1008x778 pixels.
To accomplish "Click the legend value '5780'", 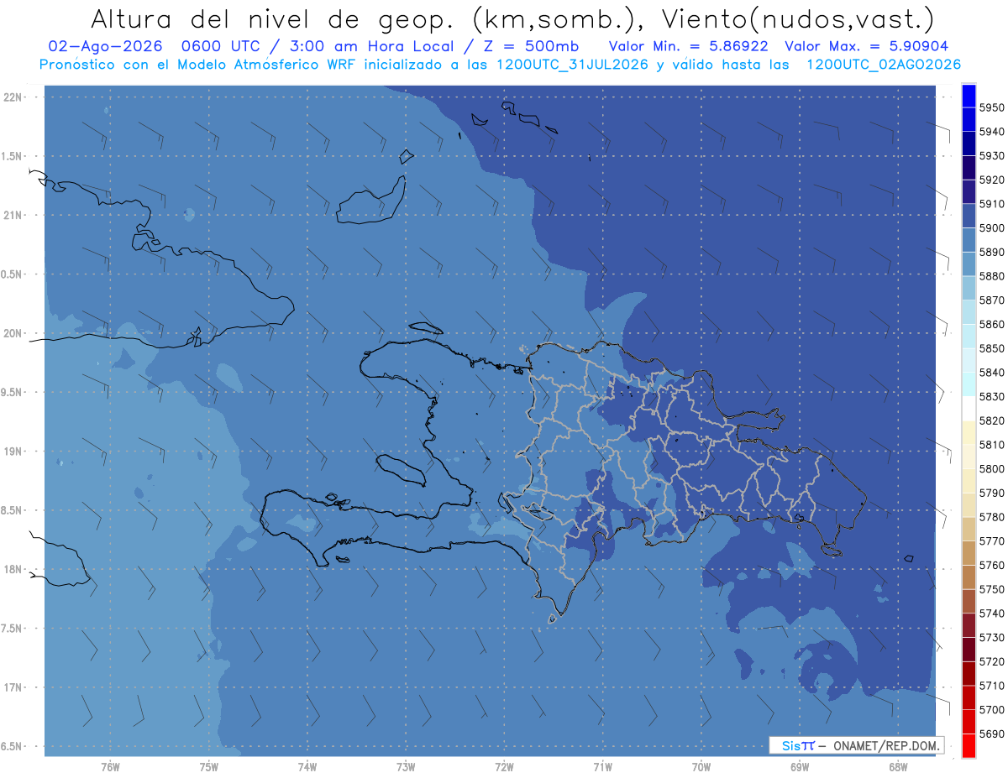I will 992,517.
